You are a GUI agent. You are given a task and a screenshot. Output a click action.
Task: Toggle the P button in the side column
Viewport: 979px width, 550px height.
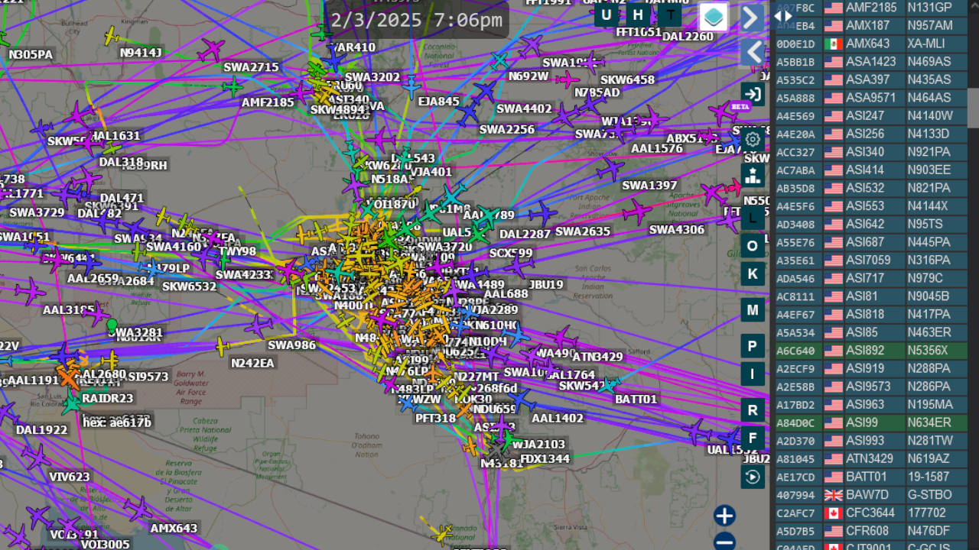(x=753, y=347)
